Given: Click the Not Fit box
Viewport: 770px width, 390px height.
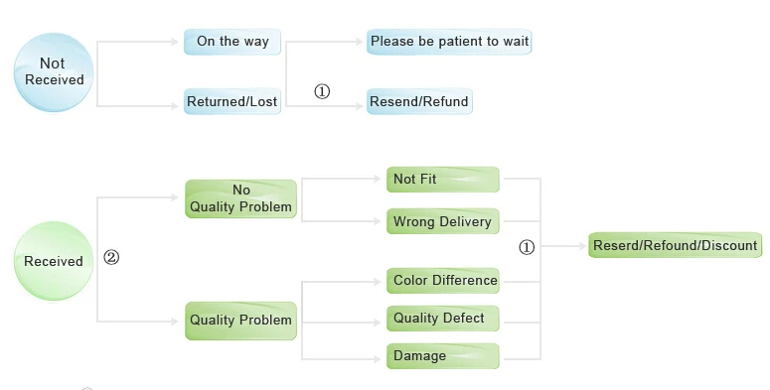Looking at the screenshot, I should coord(443,180).
